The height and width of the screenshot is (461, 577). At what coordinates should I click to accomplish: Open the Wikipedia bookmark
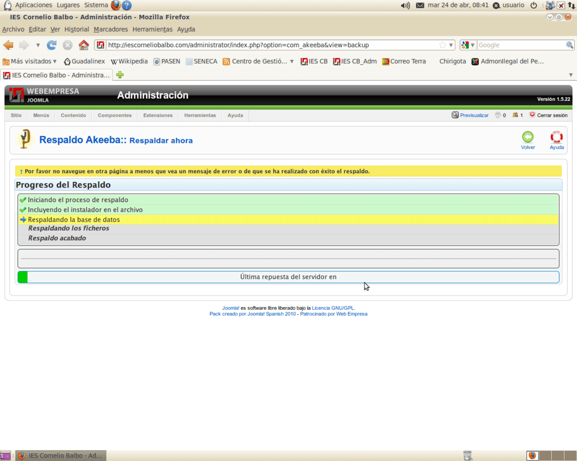click(x=129, y=61)
